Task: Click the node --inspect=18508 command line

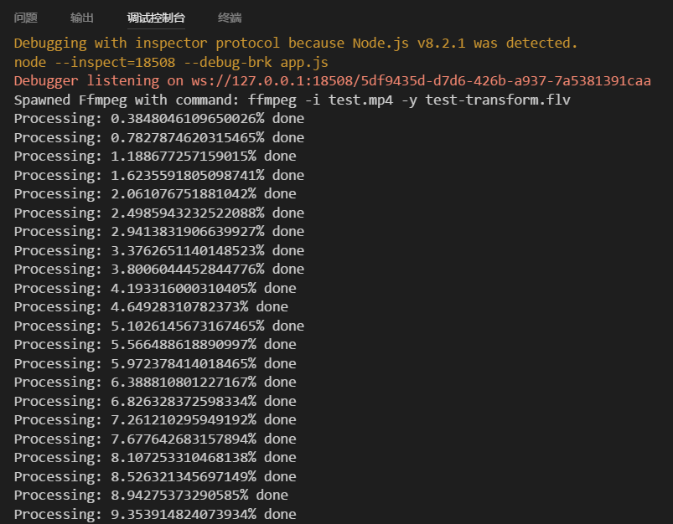Action: (171, 62)
